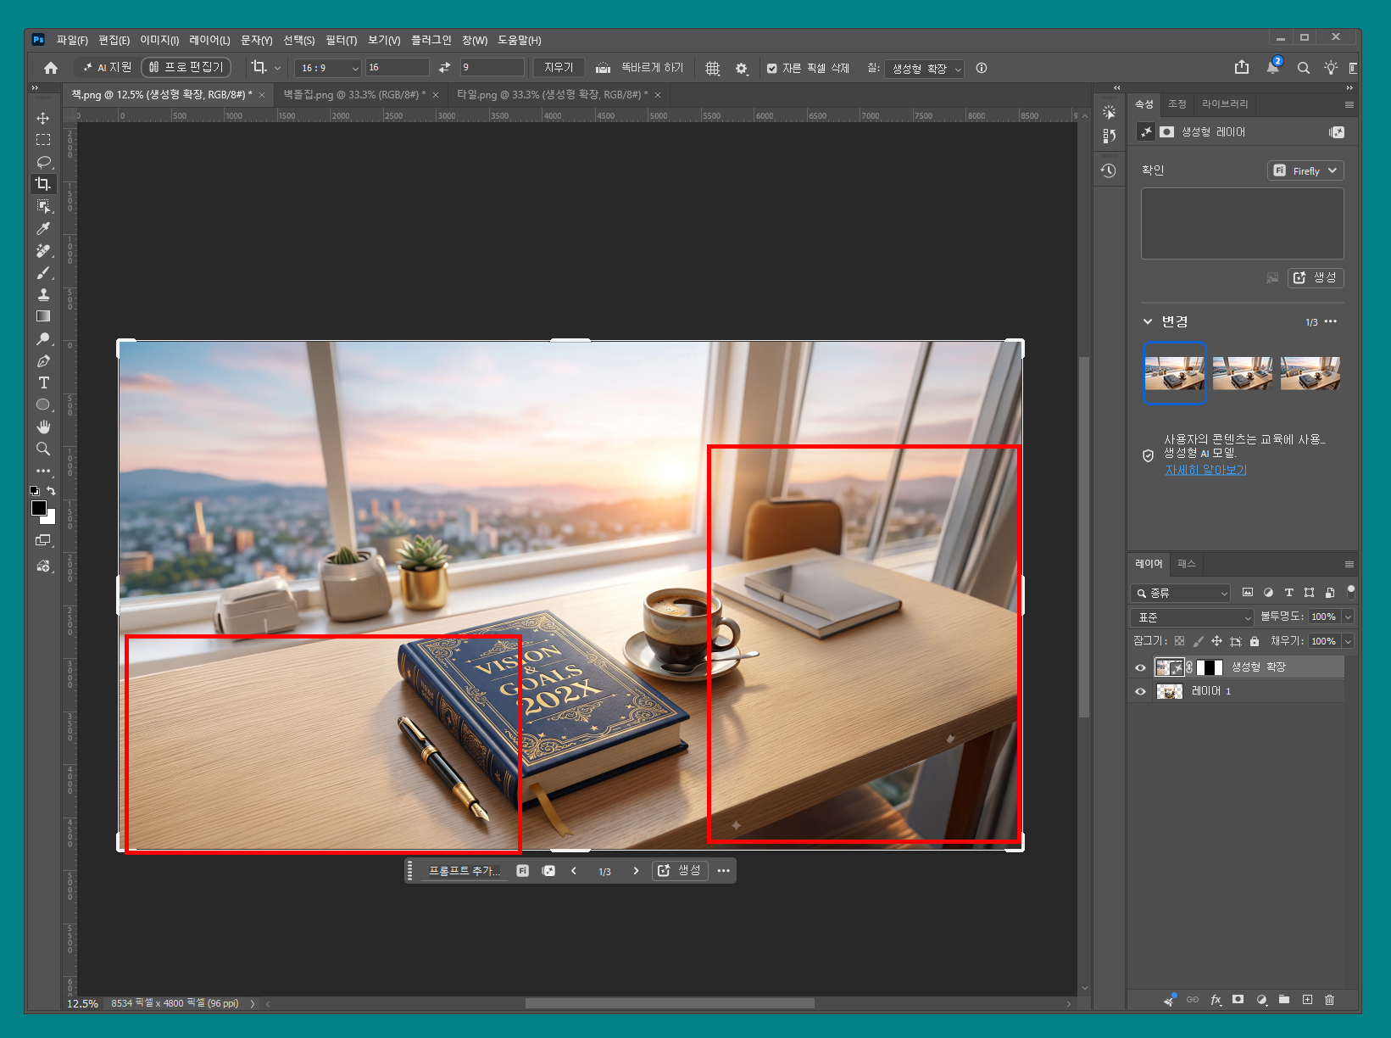Open the 16:9 ratio preset dropdown
Viewport: 1391px width, 1038px height.
tap(329, 68)
